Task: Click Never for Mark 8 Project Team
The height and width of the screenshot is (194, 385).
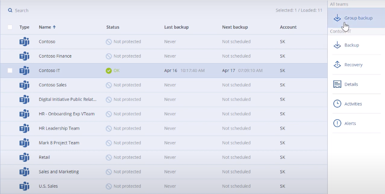Action: (x=170, y=143)
